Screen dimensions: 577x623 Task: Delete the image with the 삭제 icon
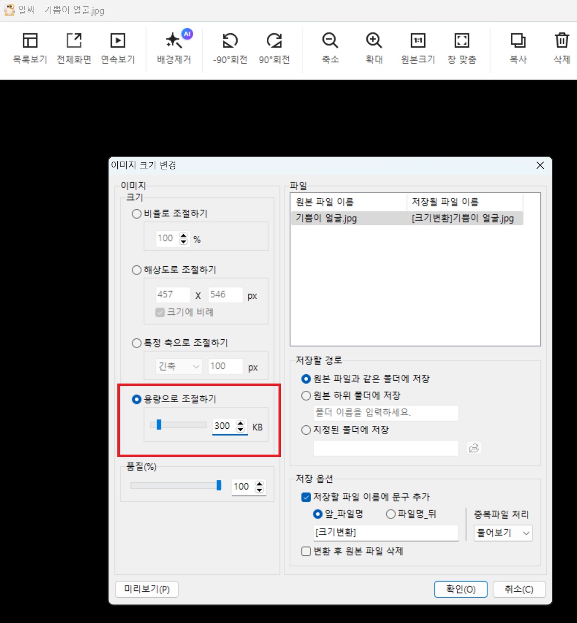pos(561,47)
